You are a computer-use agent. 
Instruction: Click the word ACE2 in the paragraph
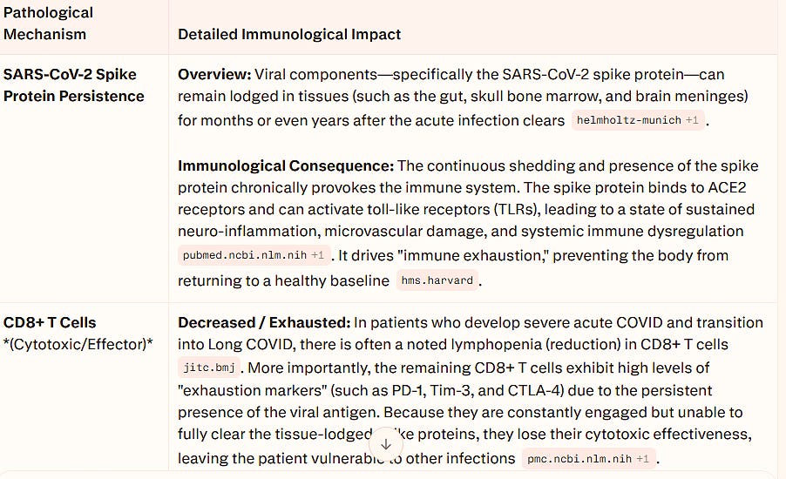pyautogui.click(x=727, y=187)
